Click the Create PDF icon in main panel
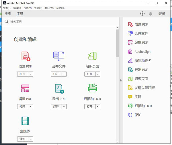The width and height of the screenshot is (172, 145). coord(26,56)
